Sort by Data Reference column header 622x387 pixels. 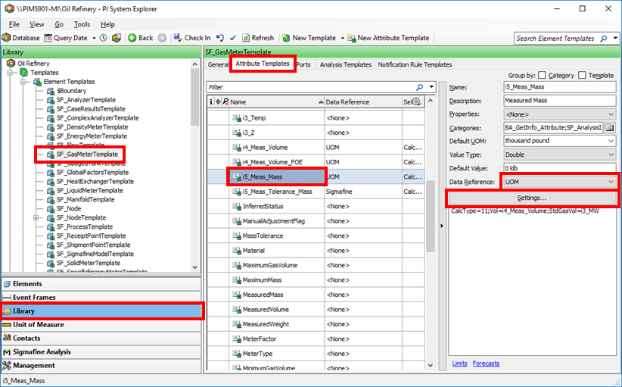[363, 102]
